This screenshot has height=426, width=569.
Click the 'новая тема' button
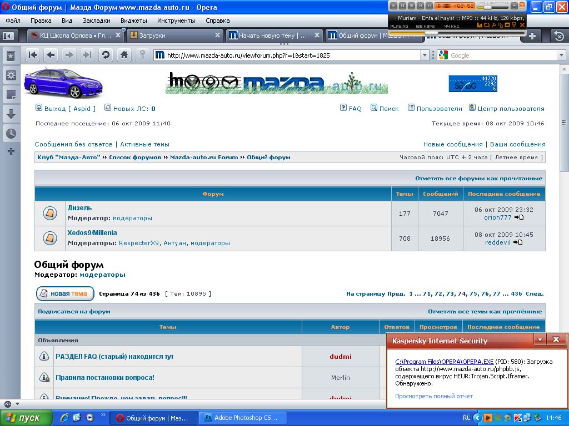click(x=65, y=293)
